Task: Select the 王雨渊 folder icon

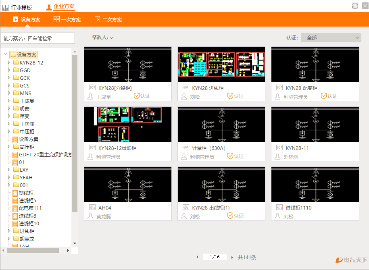Action: (16, 123)
